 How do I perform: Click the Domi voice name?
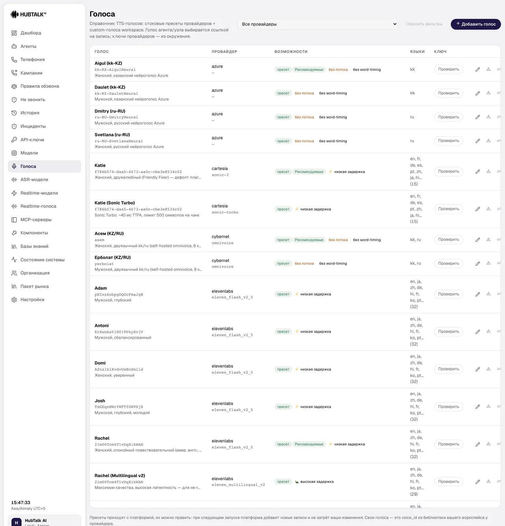100,363
